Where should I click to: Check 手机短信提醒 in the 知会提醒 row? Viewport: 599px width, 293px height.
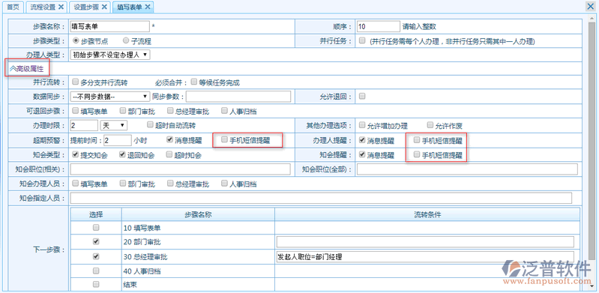pyautogui.click(x=417, y=154)
